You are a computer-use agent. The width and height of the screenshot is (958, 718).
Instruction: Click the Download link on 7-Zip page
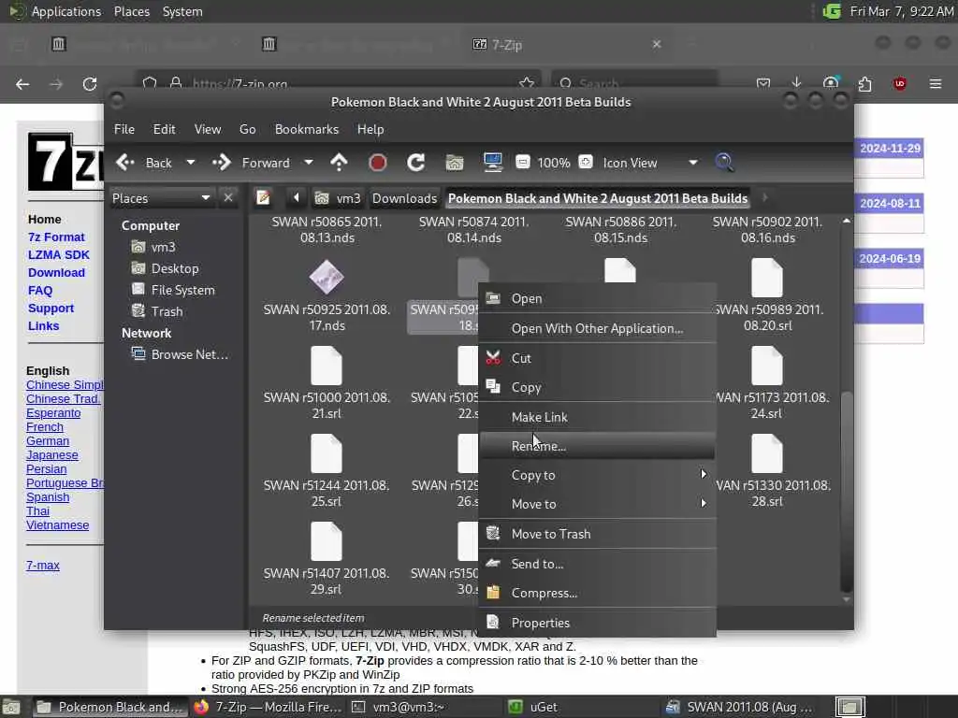56,272
